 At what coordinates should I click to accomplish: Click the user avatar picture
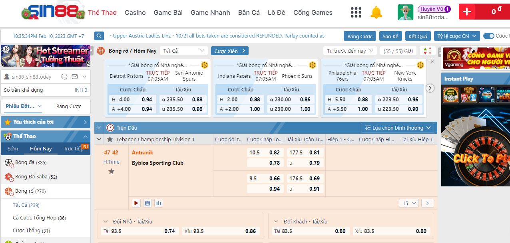pos(405,12)
